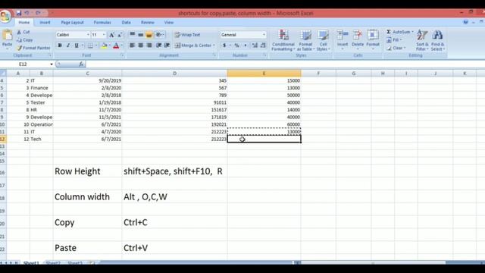Open the fill color dropdown arrow
Screen dimensions: 485x273
tap(109, 45)
